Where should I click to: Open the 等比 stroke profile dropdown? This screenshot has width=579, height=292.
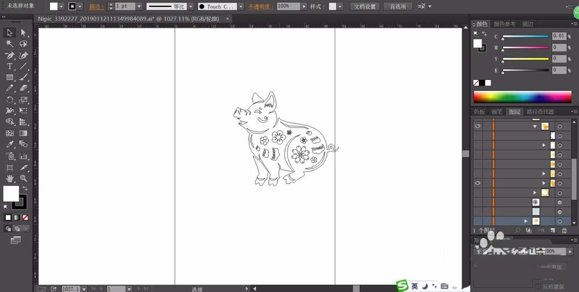(190, 6)
